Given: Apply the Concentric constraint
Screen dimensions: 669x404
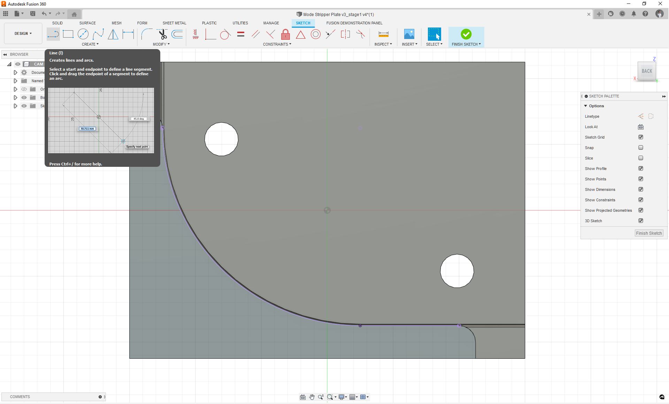Looking at the screenshot, I should 316,34.
